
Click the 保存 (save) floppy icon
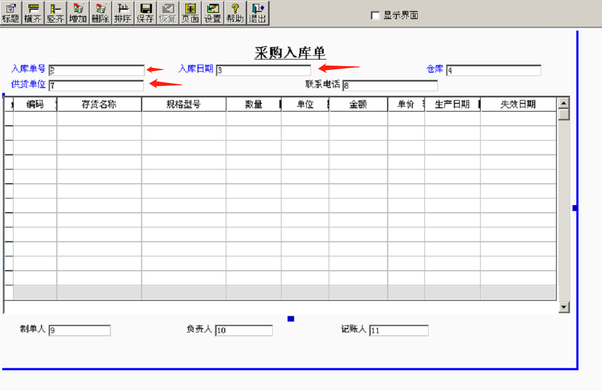coord(145,13)
